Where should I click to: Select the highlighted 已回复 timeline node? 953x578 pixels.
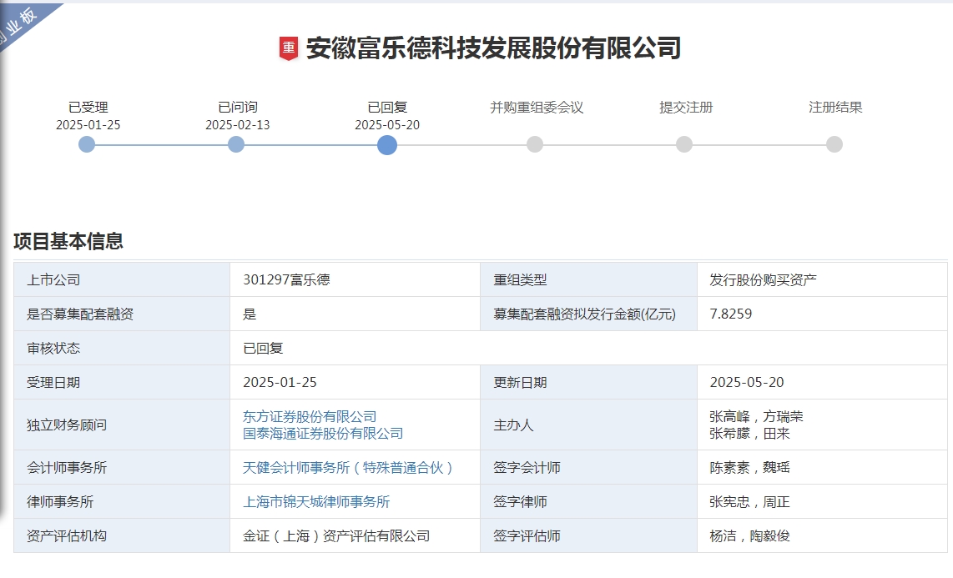(387, 145)
